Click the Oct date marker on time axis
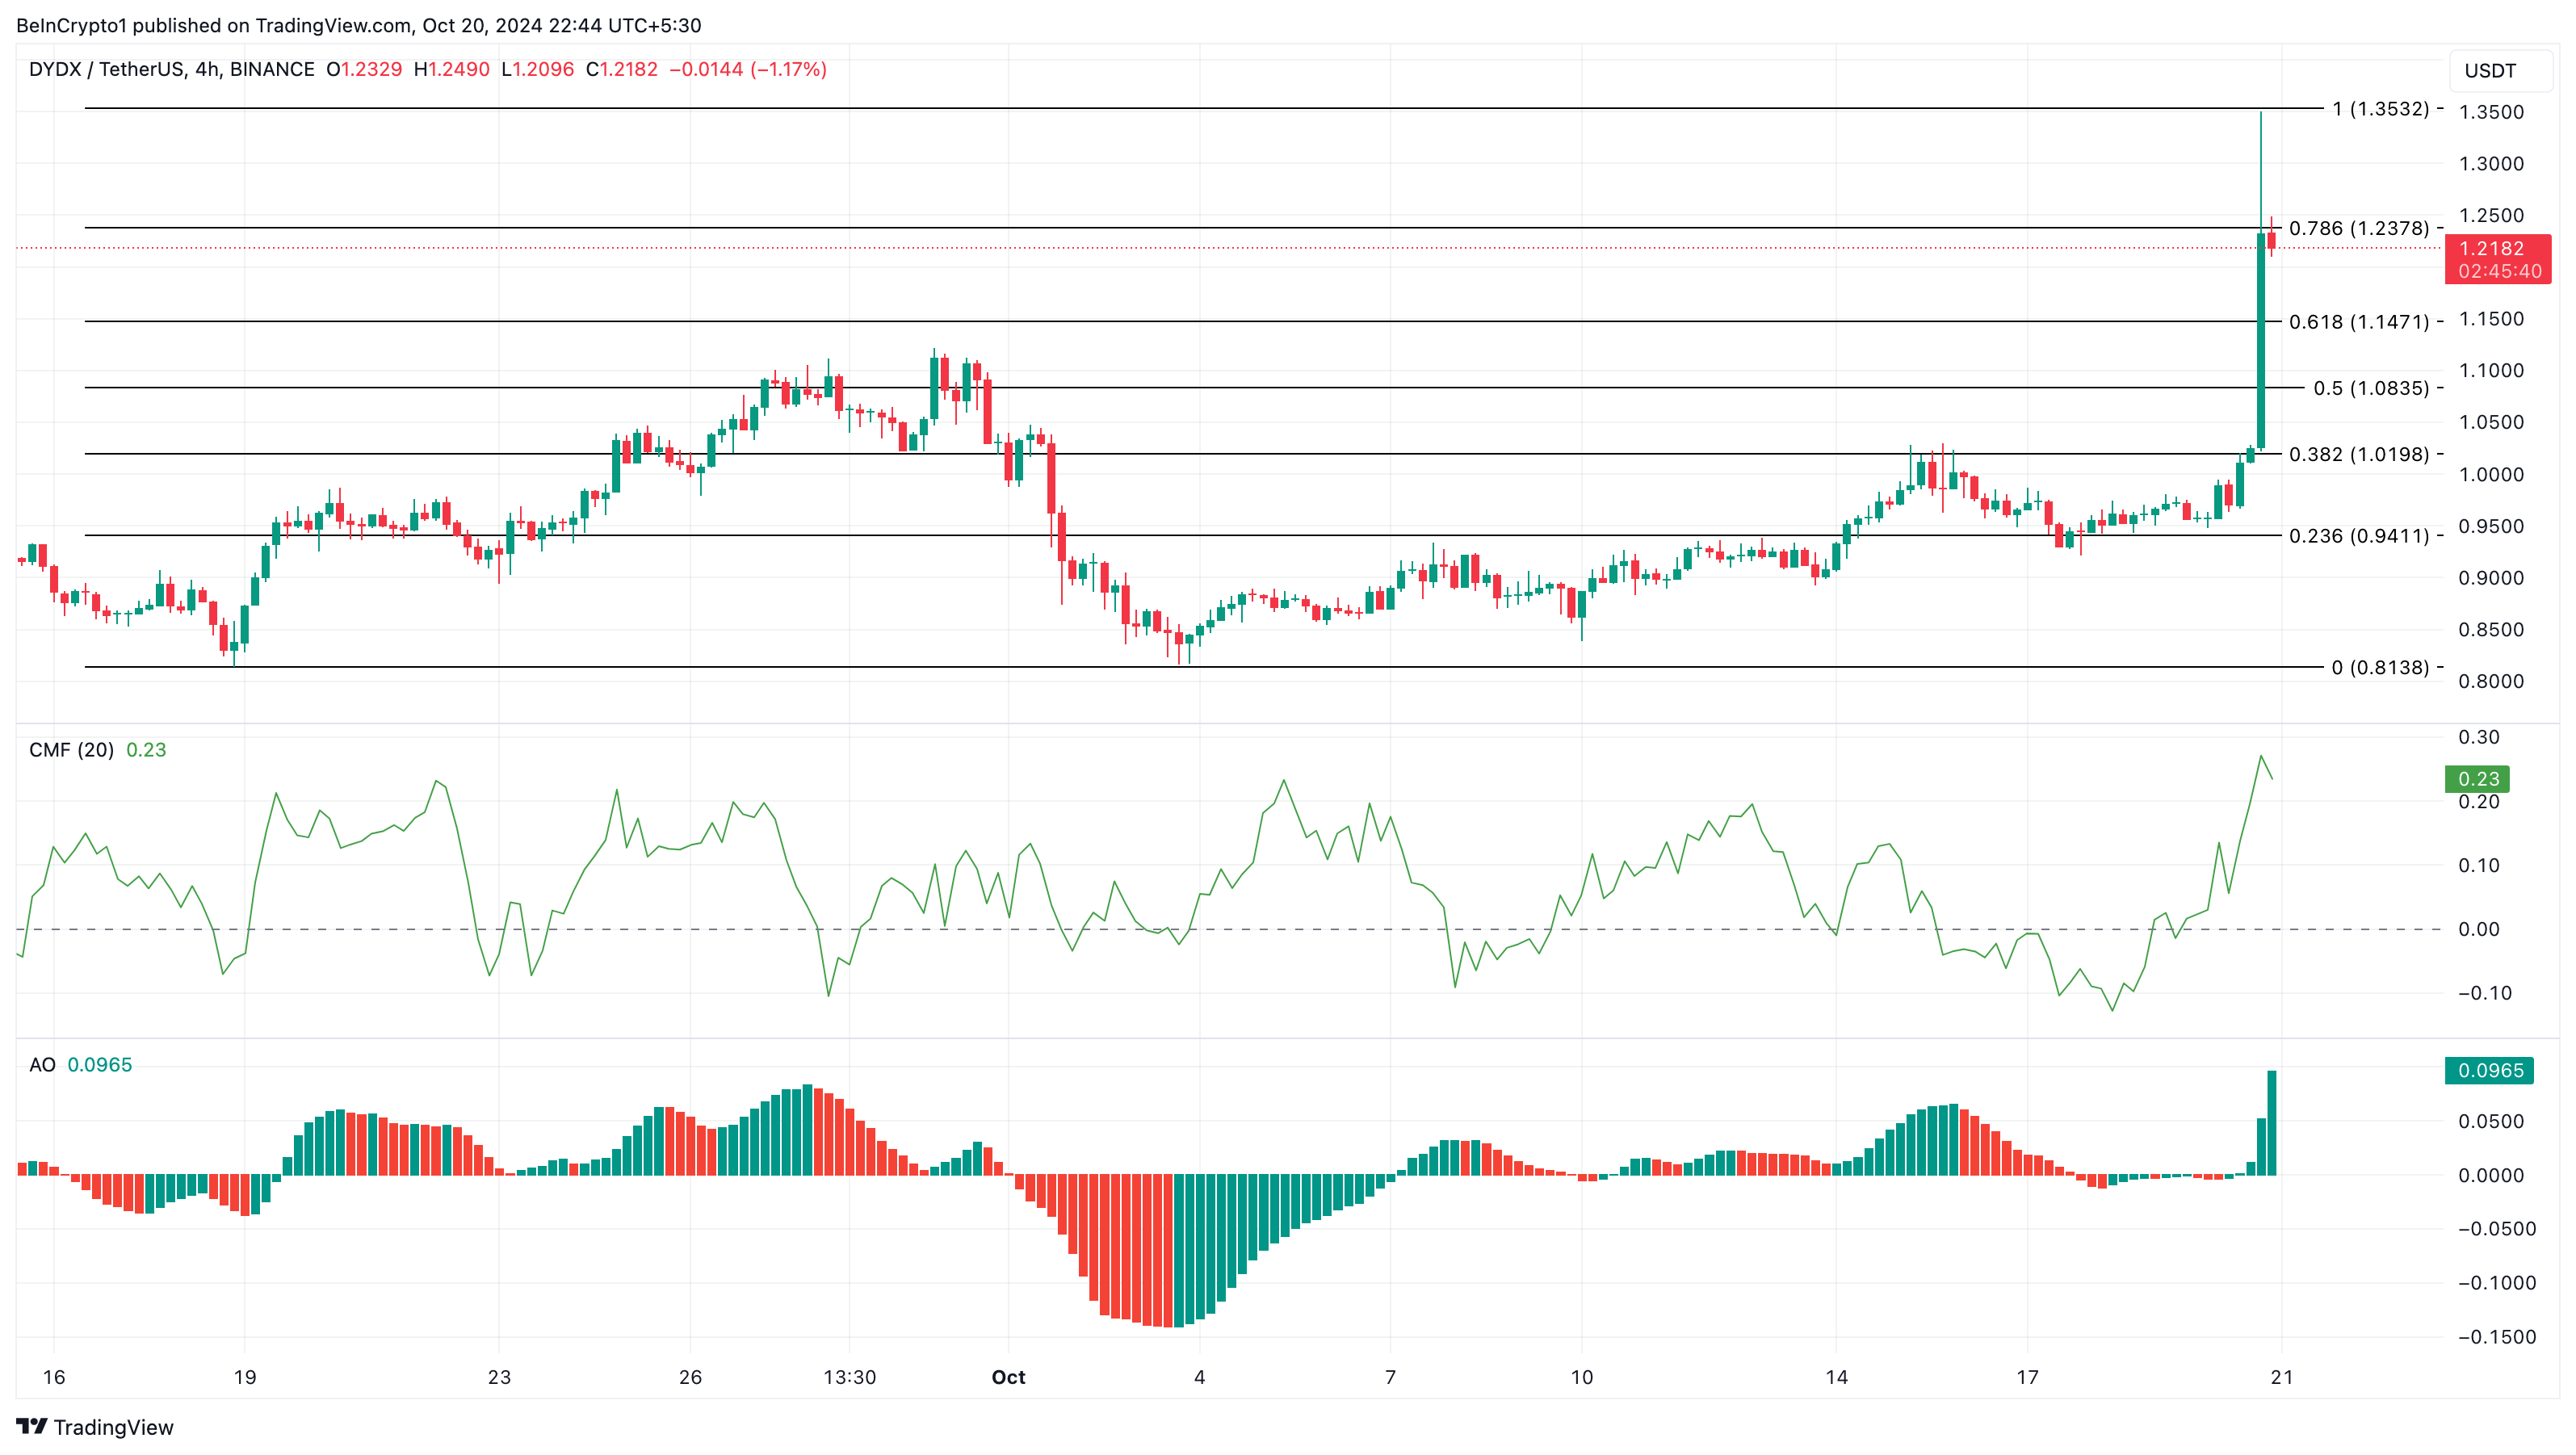2576x1455 pixels. click(1008, 1377)
